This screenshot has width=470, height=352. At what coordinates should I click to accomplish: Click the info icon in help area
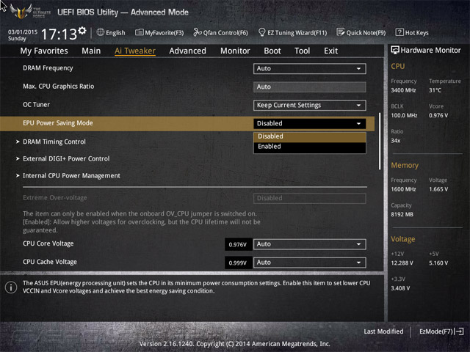(11, 287)
